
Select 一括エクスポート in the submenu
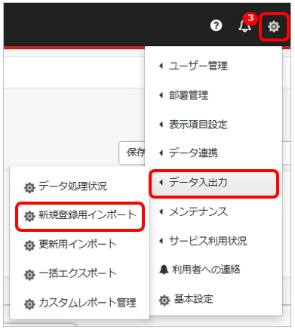pyautogui.click(x=78, y=273)
